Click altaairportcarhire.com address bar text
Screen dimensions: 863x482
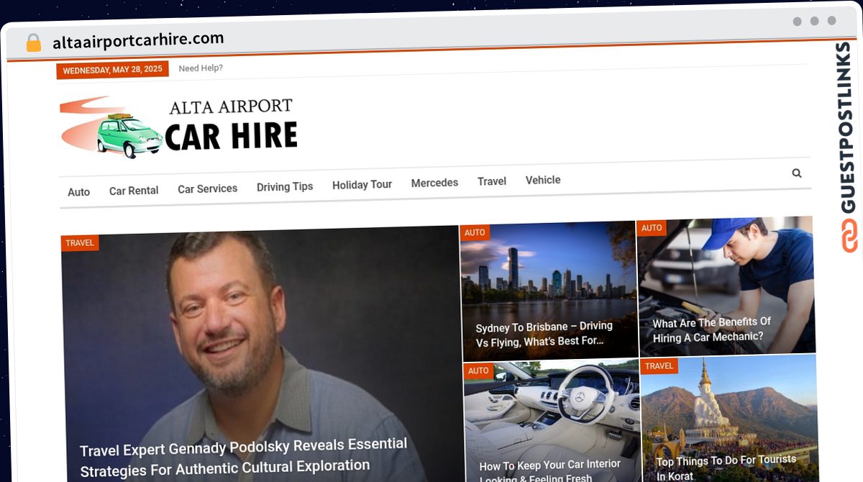point(138,40)
